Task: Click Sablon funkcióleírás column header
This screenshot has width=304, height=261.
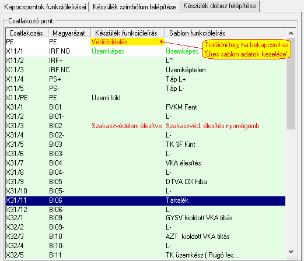Action: click(x=225, y=33)
